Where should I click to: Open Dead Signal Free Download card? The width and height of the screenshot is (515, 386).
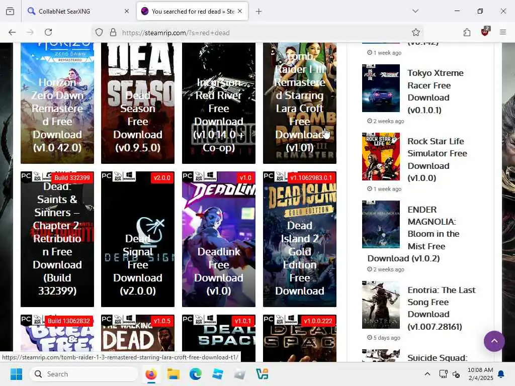click(138, 239)
